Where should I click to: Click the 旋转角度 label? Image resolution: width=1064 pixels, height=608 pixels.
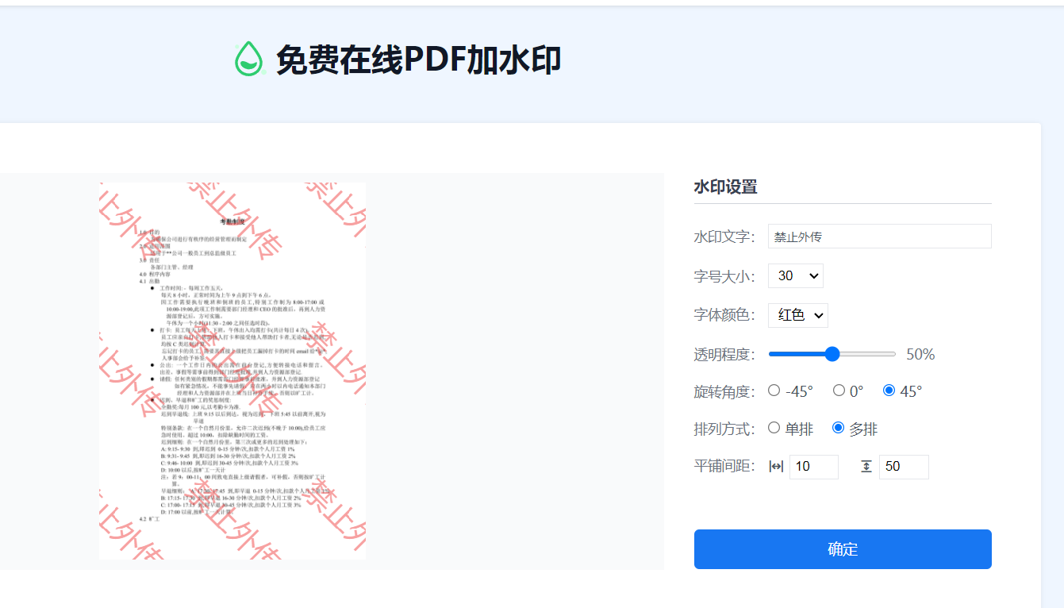click(724, 391)
